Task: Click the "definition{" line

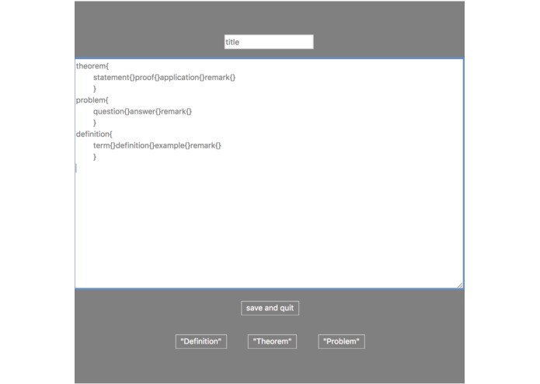Action: (94, 134)
